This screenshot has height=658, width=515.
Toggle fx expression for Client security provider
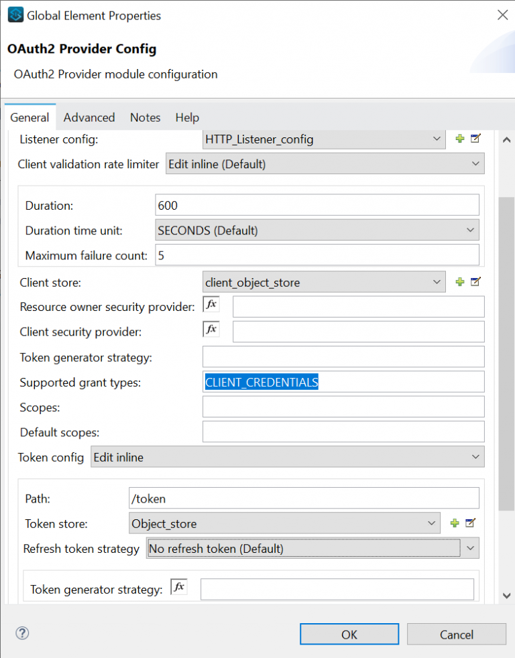[x=211, y=329]
